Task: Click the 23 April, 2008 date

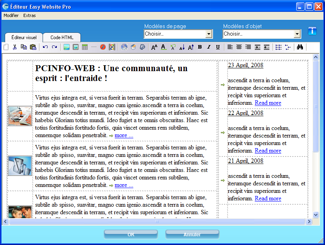Action: tap(246, 65)
